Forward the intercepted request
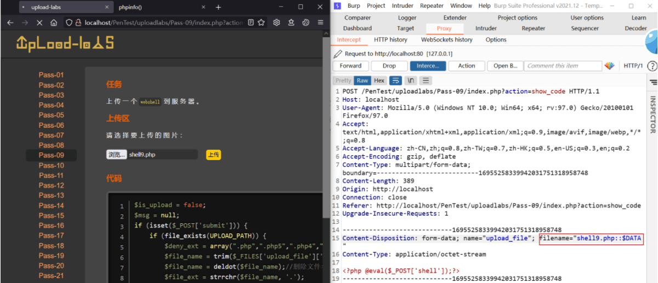The height and width of the screenshot is (283, 658). 351,66
